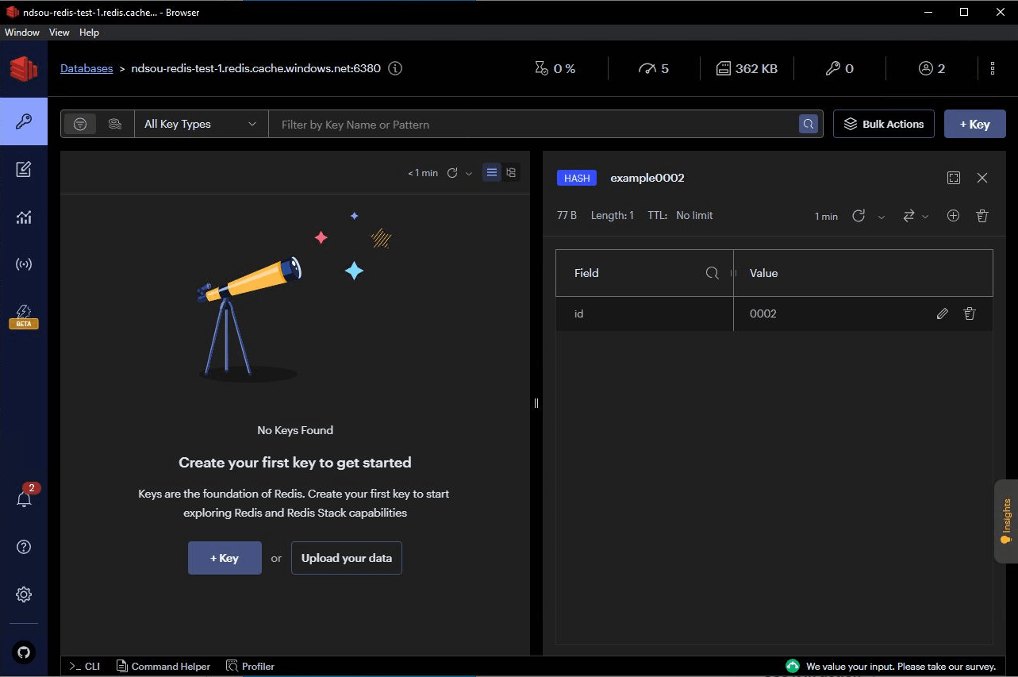This screenshot has width=1018, height=677.
Task: Open the value formatter dropdown
Action: coord(915,216)
